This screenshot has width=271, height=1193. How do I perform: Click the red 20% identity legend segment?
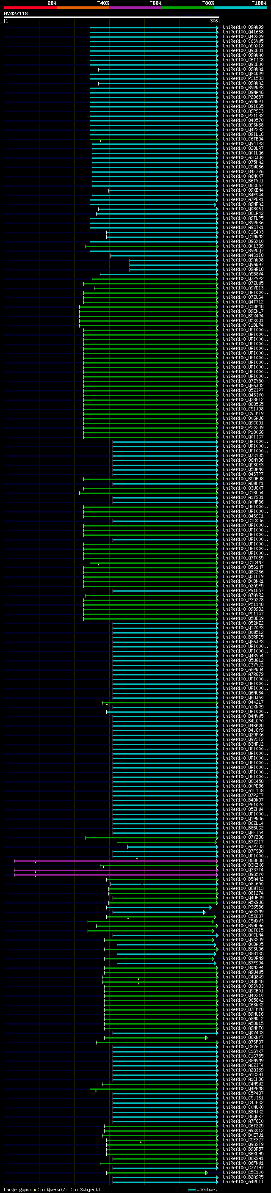click(30, 8)
